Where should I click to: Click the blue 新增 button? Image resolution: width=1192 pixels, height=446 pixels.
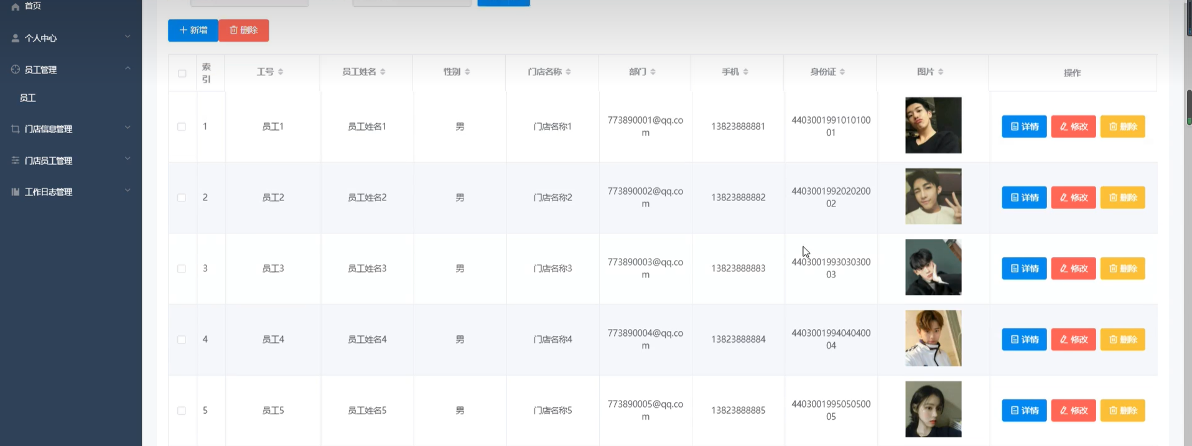[x=193, y=30]
